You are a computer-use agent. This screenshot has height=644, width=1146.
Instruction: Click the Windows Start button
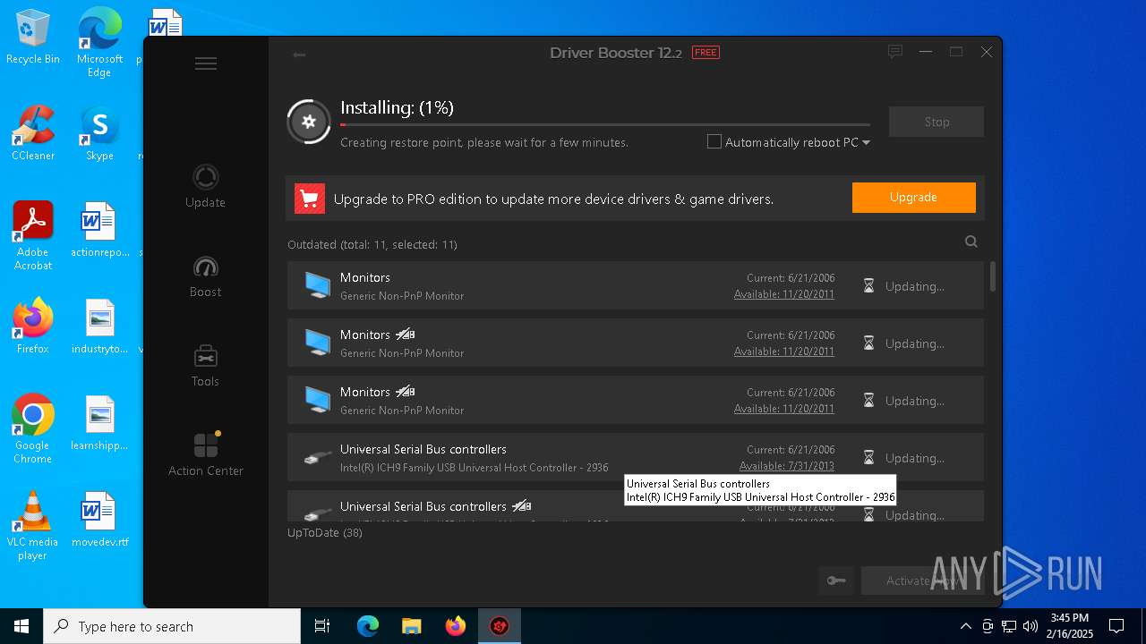tap(21, 626)
